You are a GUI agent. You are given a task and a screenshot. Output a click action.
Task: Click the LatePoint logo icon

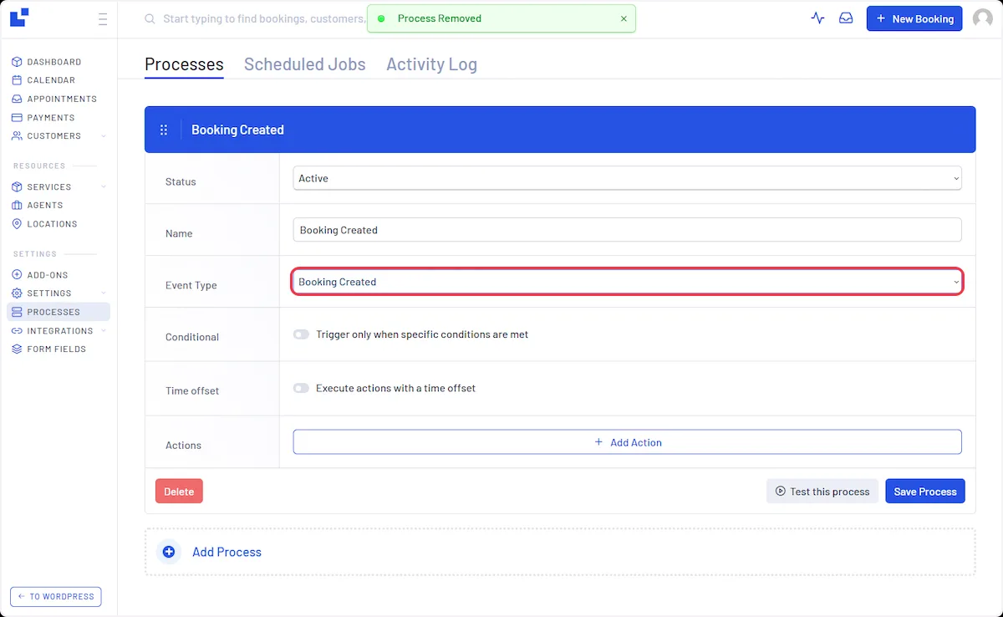19,18
